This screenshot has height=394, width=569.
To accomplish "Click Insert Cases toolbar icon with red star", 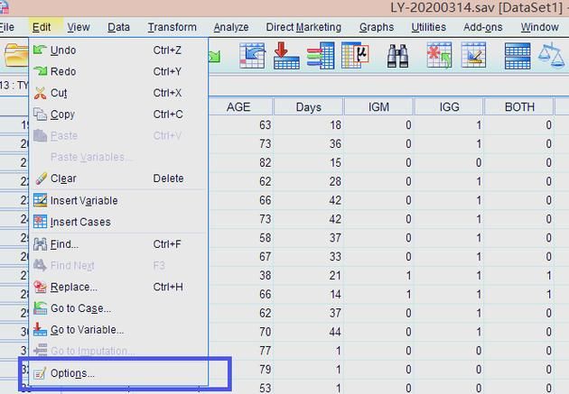I will point(439,55).
